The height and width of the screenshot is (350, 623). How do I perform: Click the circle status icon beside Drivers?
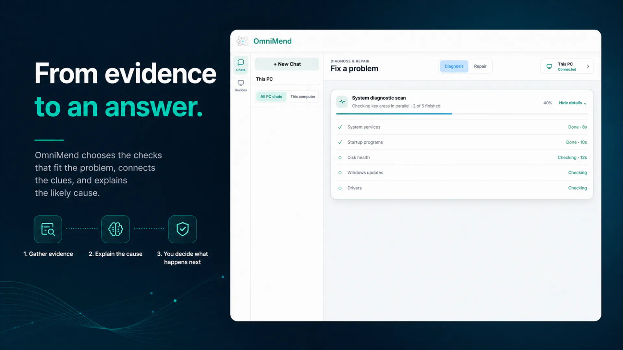[340, 188]
